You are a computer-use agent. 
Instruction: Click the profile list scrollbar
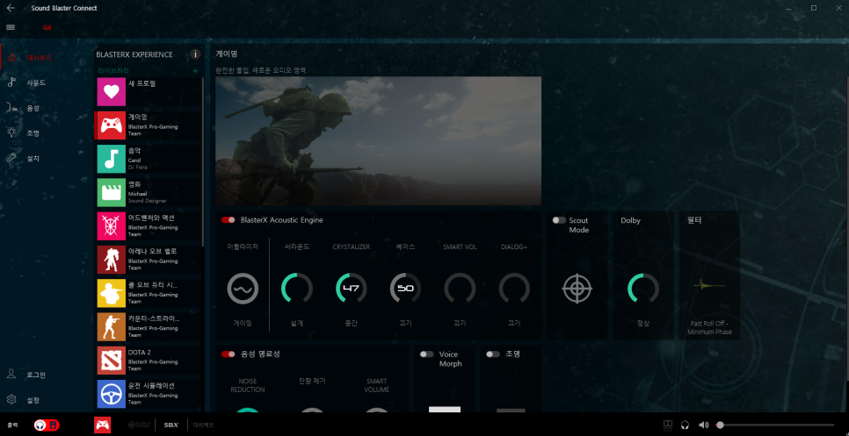coord(203,162)
